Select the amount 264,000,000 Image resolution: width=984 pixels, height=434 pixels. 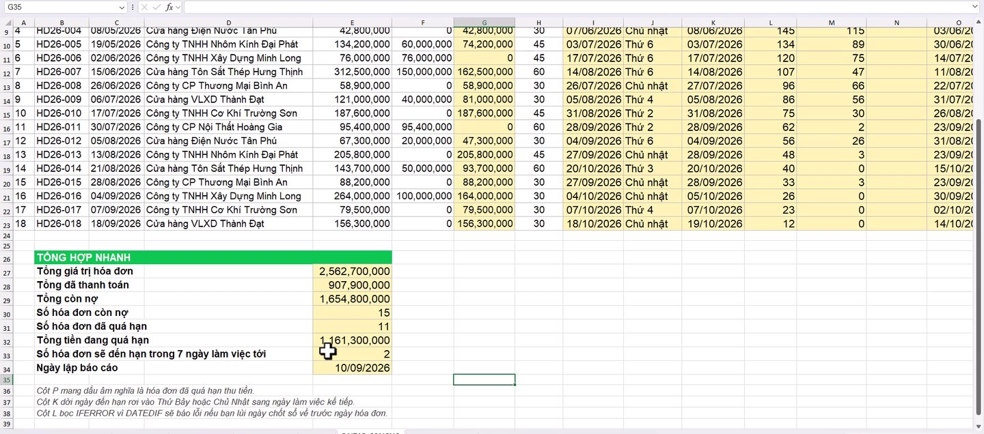353,196
